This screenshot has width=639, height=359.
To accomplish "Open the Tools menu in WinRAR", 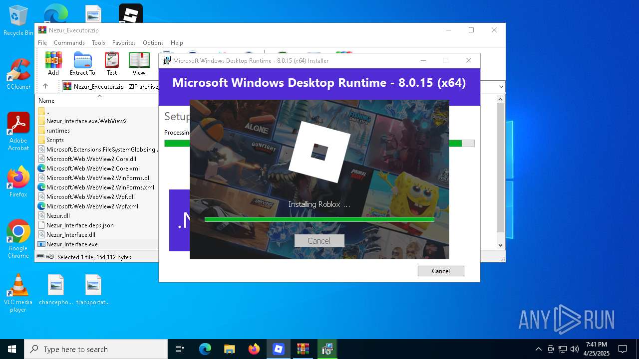I will [x=98, y=43].
